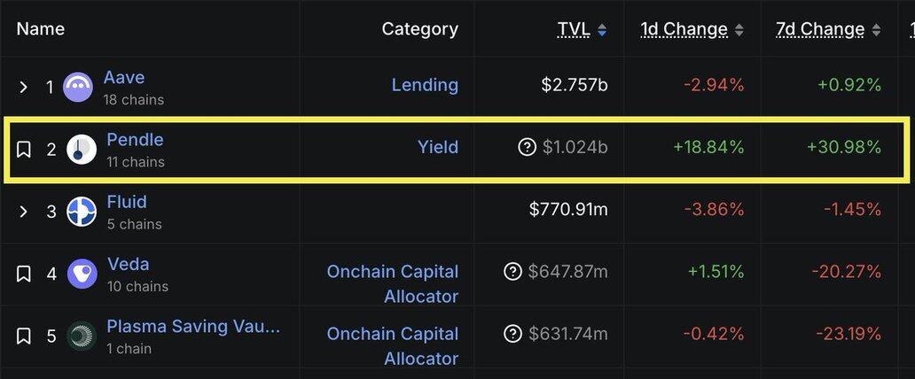Open the Yield category link
The height and width of the screenshot is (379, 915).
point(438,147)
